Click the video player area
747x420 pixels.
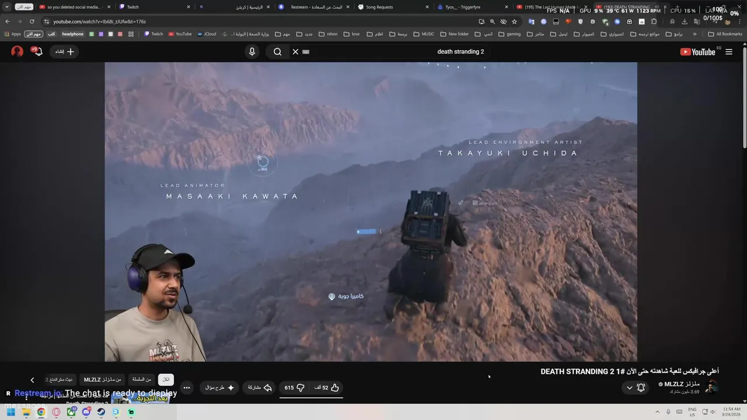[x=371, y=212]
